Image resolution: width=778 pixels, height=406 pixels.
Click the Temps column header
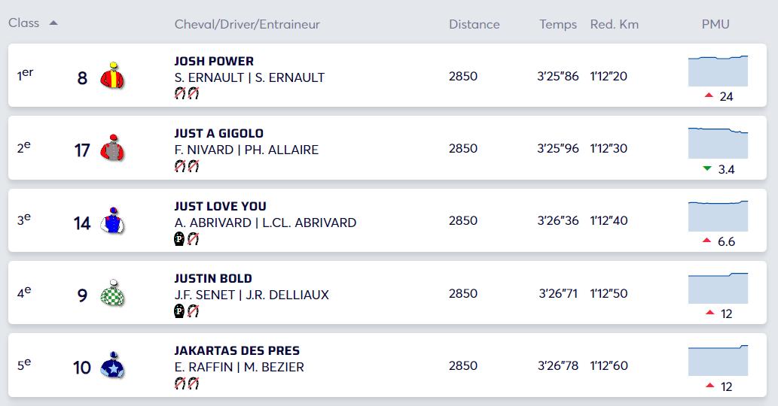coord(558,24)
